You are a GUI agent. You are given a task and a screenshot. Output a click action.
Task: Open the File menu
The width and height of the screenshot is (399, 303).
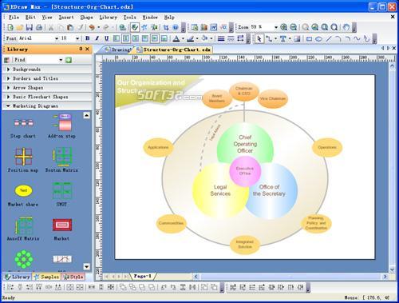click(x=14, y=18)
